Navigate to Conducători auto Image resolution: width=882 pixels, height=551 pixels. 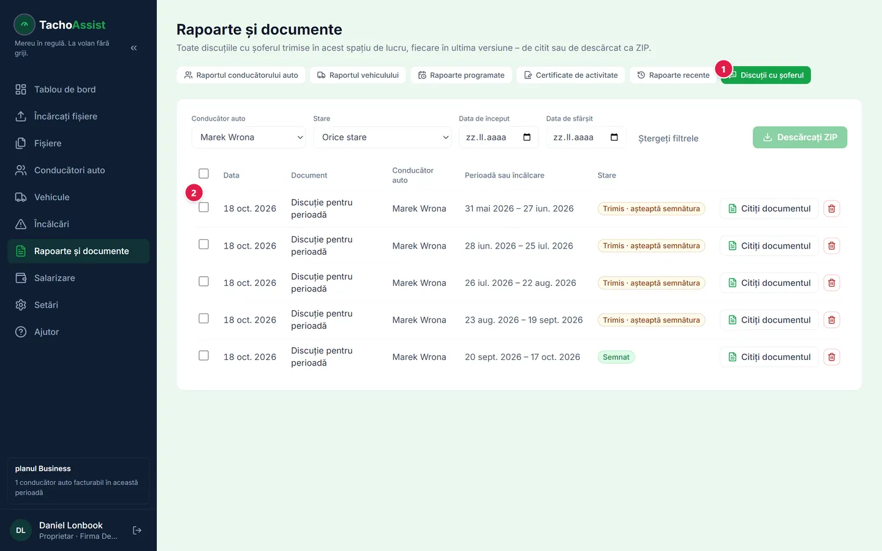[78, 170]
